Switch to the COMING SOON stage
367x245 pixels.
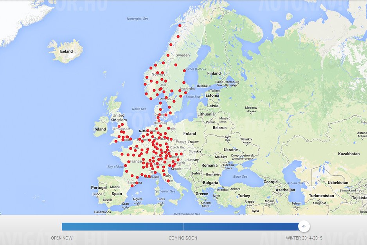coord(183,238)
